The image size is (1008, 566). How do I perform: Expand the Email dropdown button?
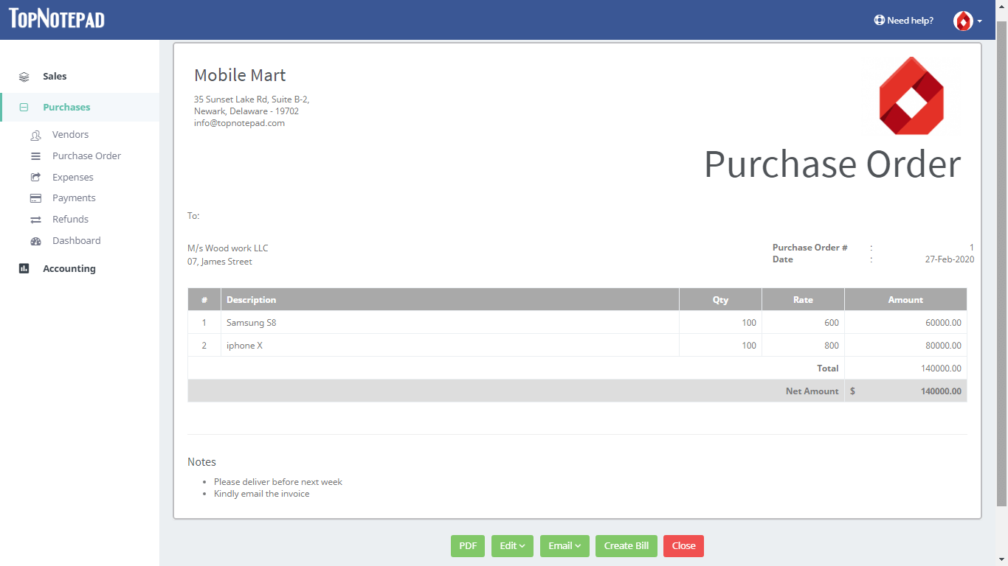point(565,546)
